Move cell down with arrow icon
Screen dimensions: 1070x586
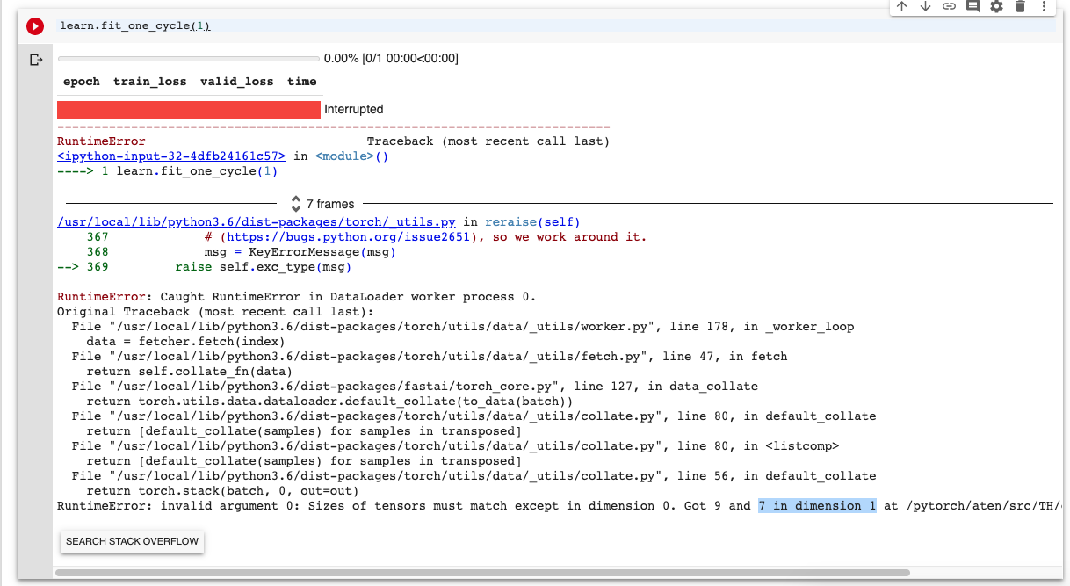925,6
